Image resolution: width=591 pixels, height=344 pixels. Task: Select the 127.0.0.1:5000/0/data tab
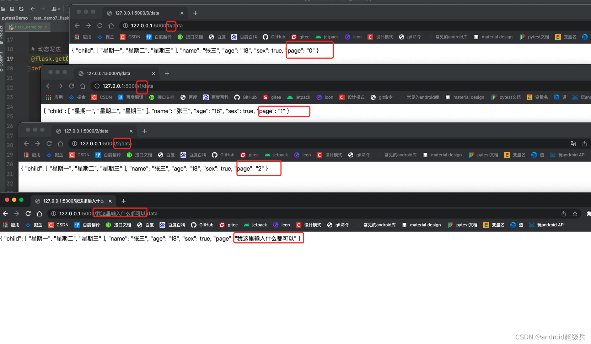pyautogui.click(x=144, y=13)
